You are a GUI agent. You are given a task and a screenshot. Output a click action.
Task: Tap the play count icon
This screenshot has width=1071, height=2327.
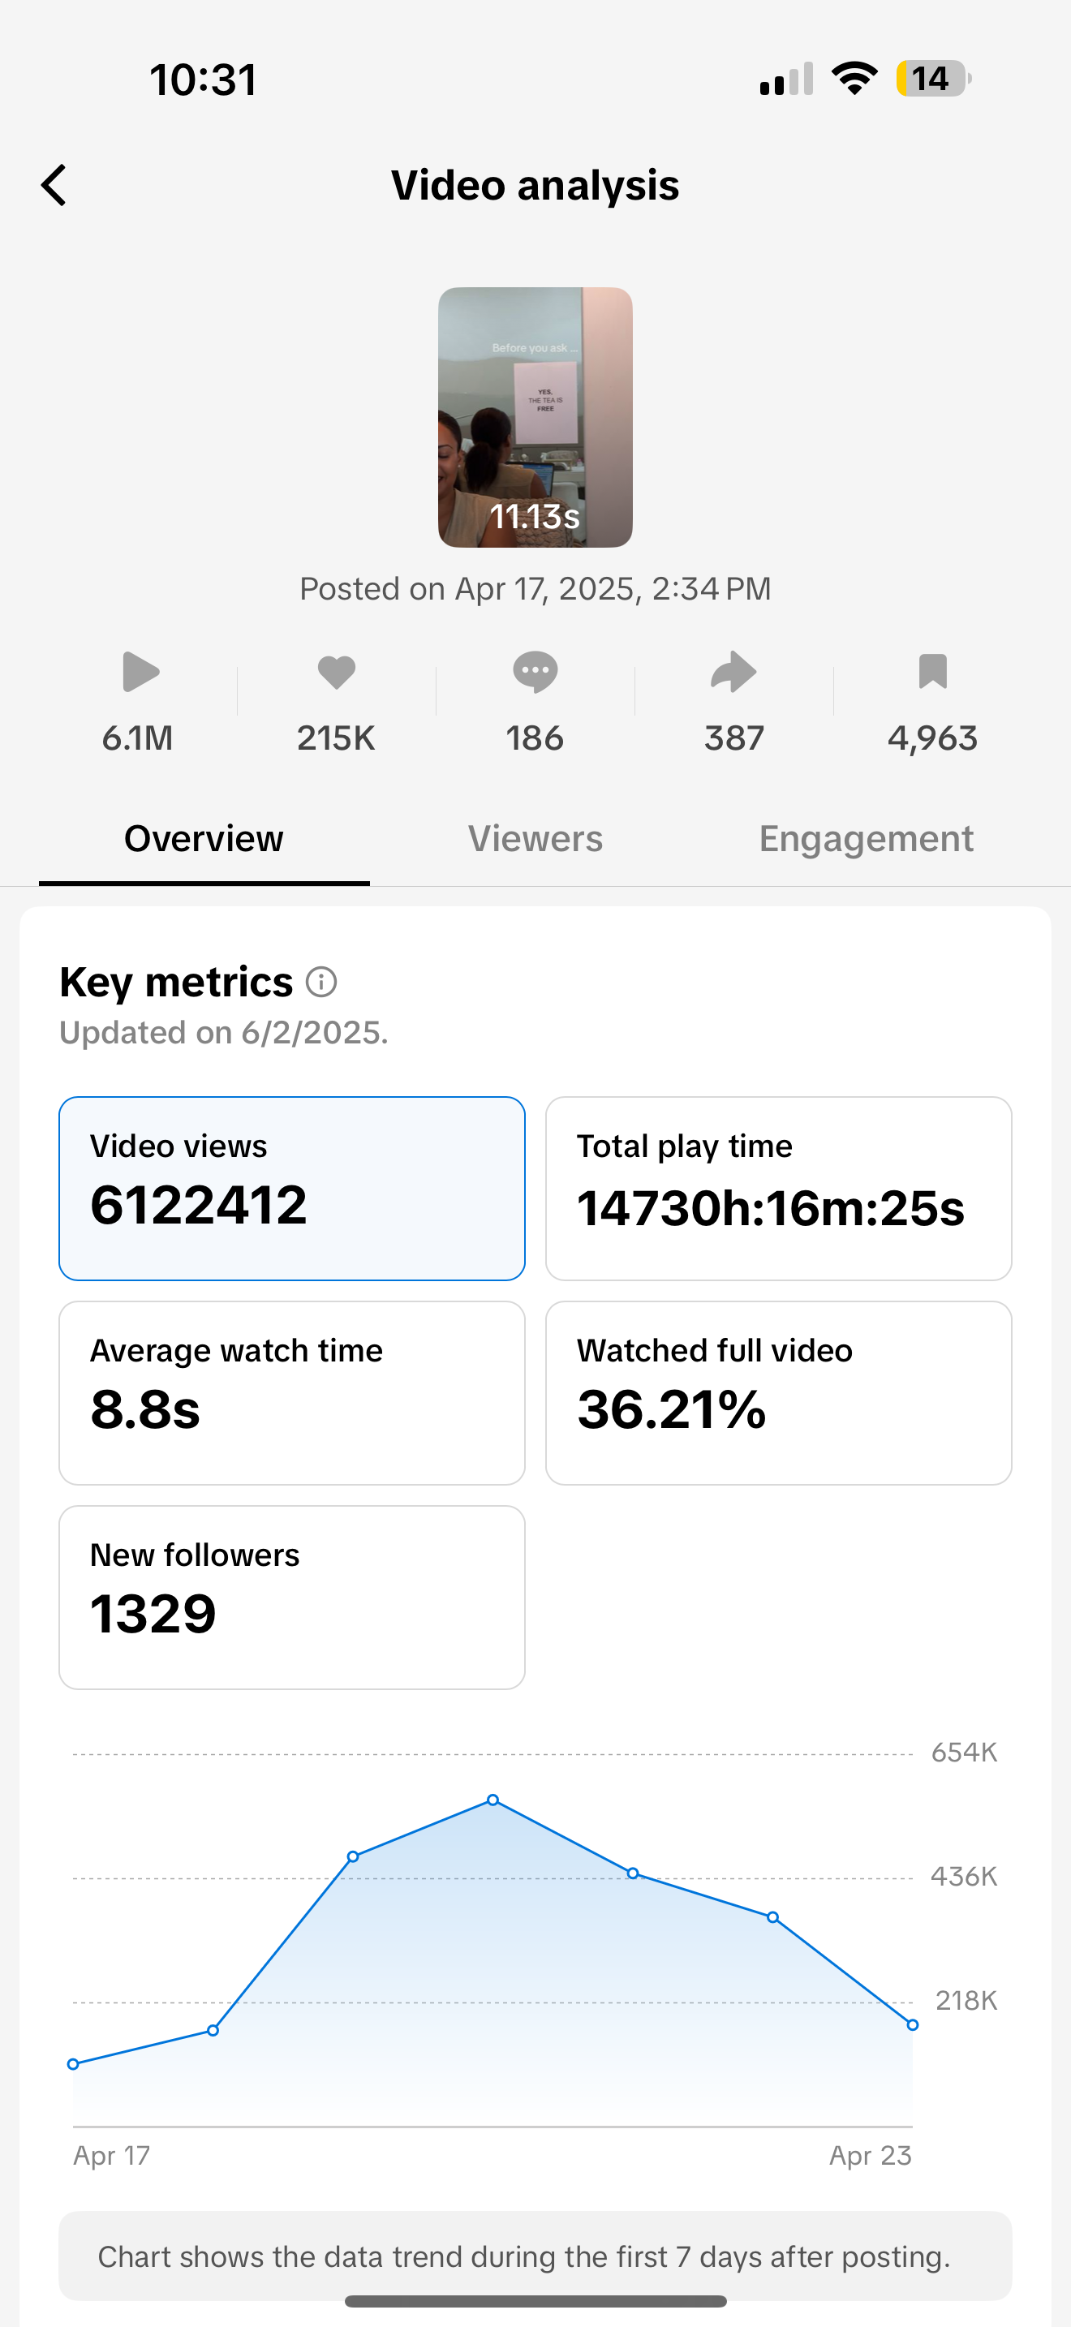(140, 672)
